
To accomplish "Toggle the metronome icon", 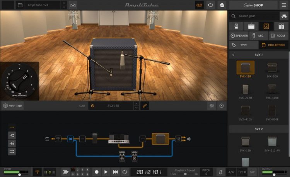I will click(x=221, y=172).
